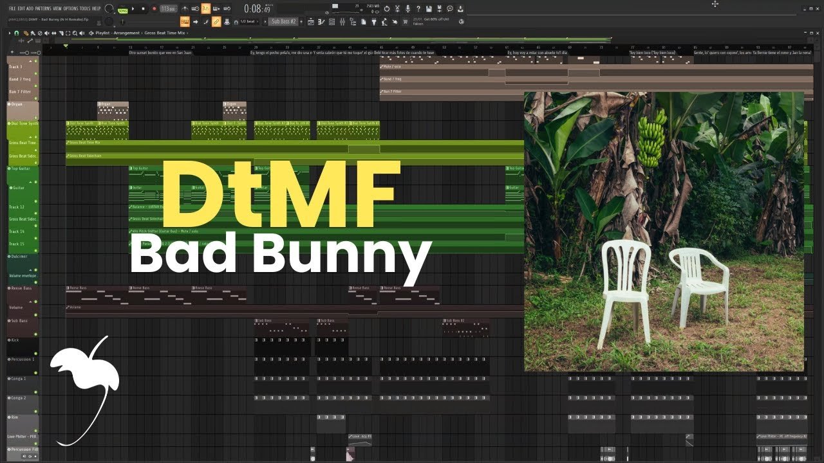Screen dimensions: 824x463
Task: Select the Paint brush tool in Playlist
Action: tap(32, 33)
